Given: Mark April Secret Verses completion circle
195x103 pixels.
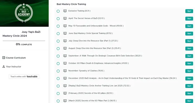Looking at the screenshot, I should pyautogui.click(x=58, y=19).
